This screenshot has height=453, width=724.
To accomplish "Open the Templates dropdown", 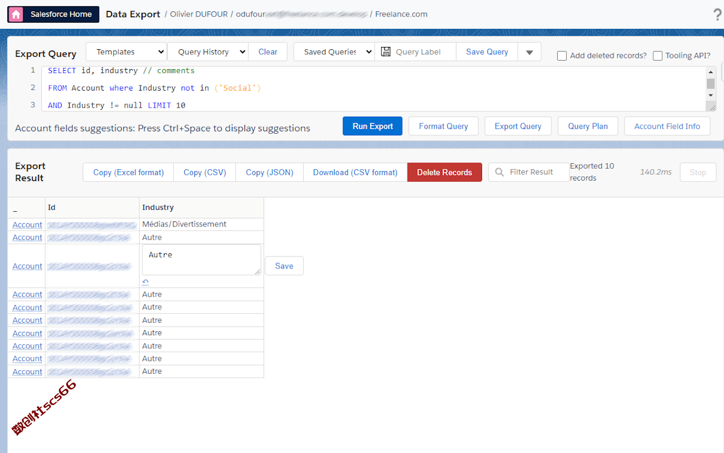I will [126, 52].
